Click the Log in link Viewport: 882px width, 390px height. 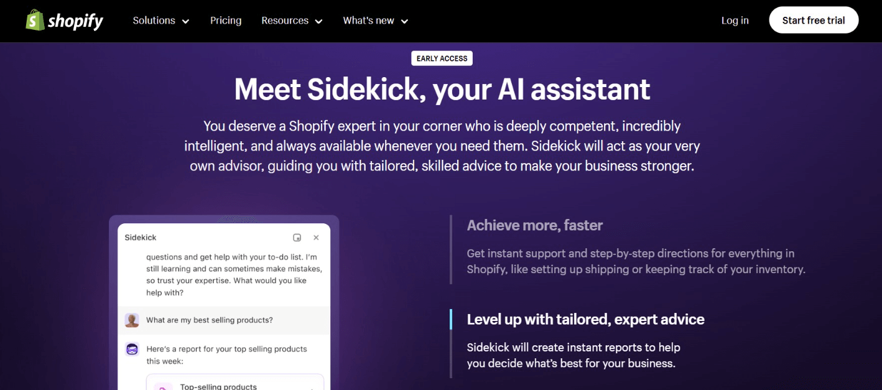point(735,21)
